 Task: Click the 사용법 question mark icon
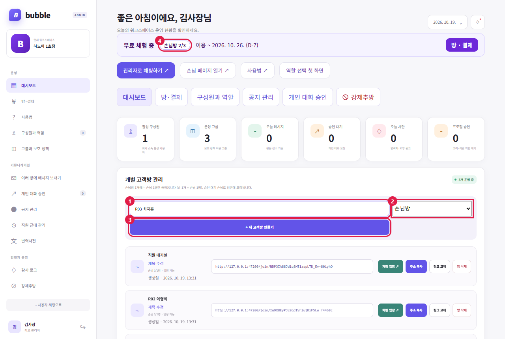pyautogui.click(x=14, y=117)
